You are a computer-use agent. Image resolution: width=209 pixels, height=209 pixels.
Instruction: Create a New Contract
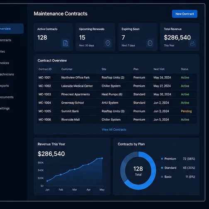185,14
